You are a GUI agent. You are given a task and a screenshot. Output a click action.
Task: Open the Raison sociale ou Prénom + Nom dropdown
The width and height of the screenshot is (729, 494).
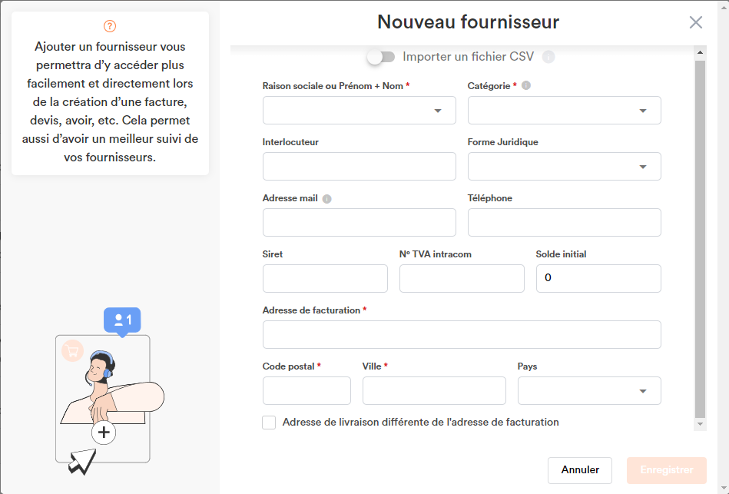359,110
